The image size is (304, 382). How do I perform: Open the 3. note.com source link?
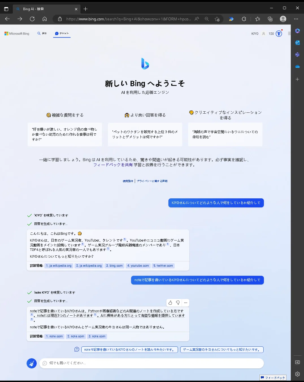point(97,337)
